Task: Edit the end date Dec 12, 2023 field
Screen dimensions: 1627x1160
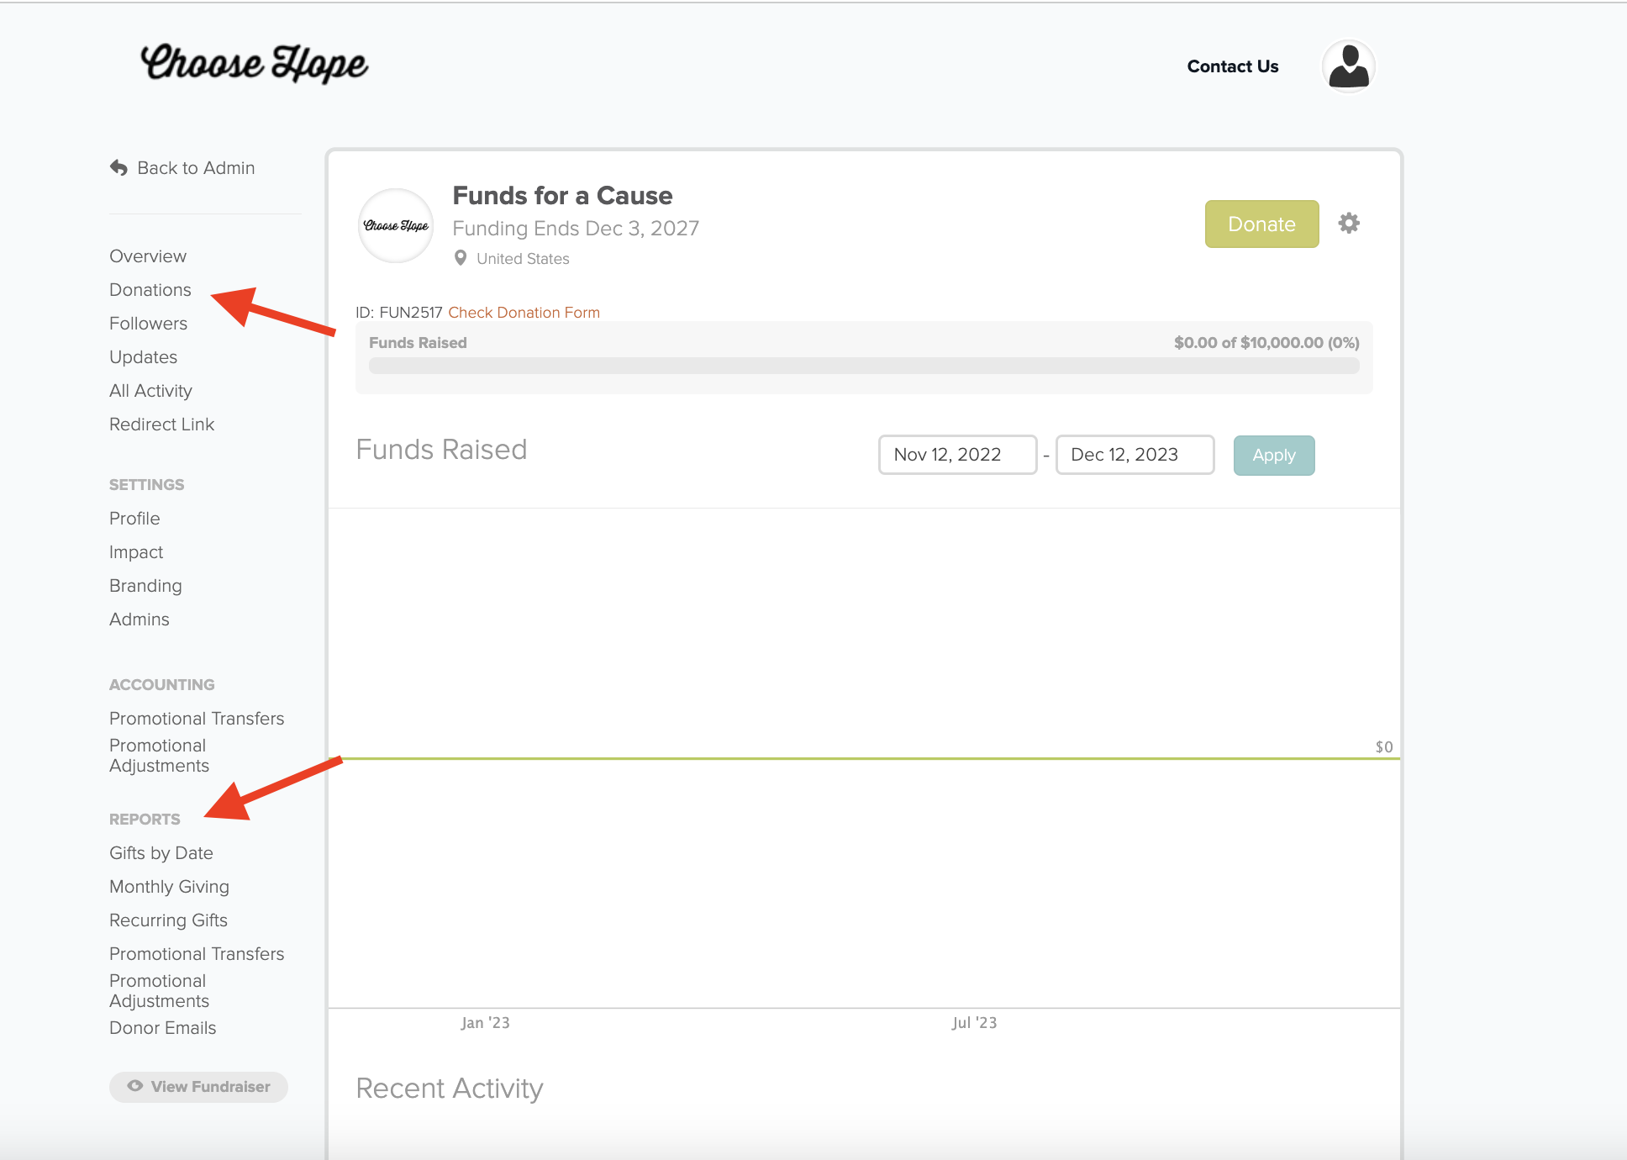Action: 1135,455
